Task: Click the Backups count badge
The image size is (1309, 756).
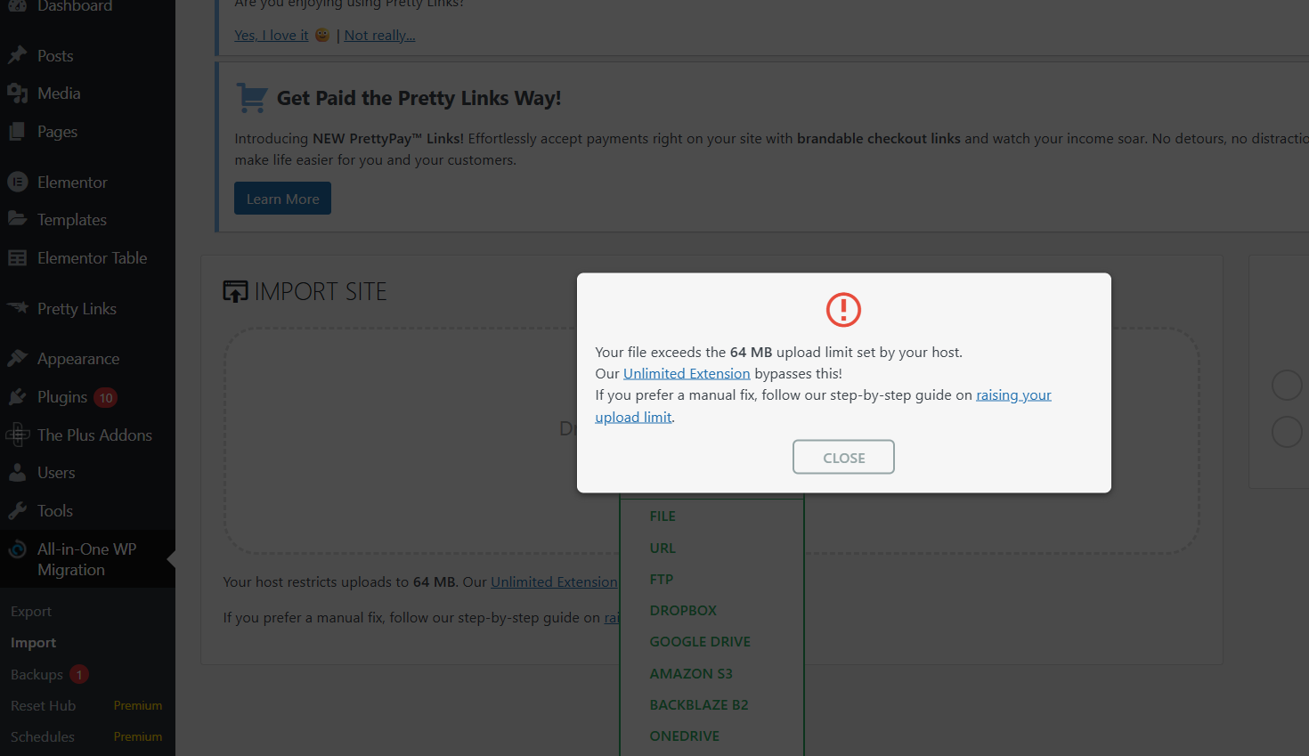Action: coord(79,675)
